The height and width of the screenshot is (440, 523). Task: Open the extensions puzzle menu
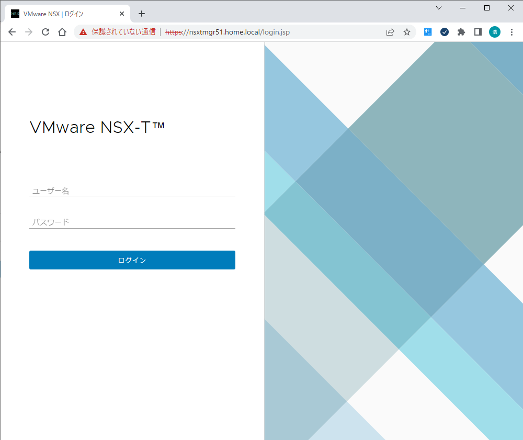pyautogui.click(x=461, y=32)
